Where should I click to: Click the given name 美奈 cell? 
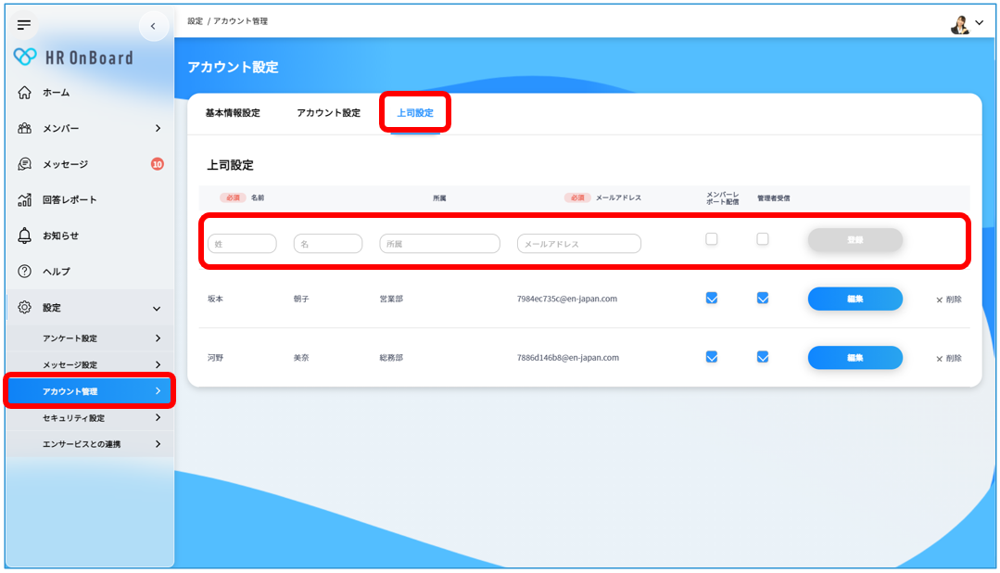pos(301,357)
